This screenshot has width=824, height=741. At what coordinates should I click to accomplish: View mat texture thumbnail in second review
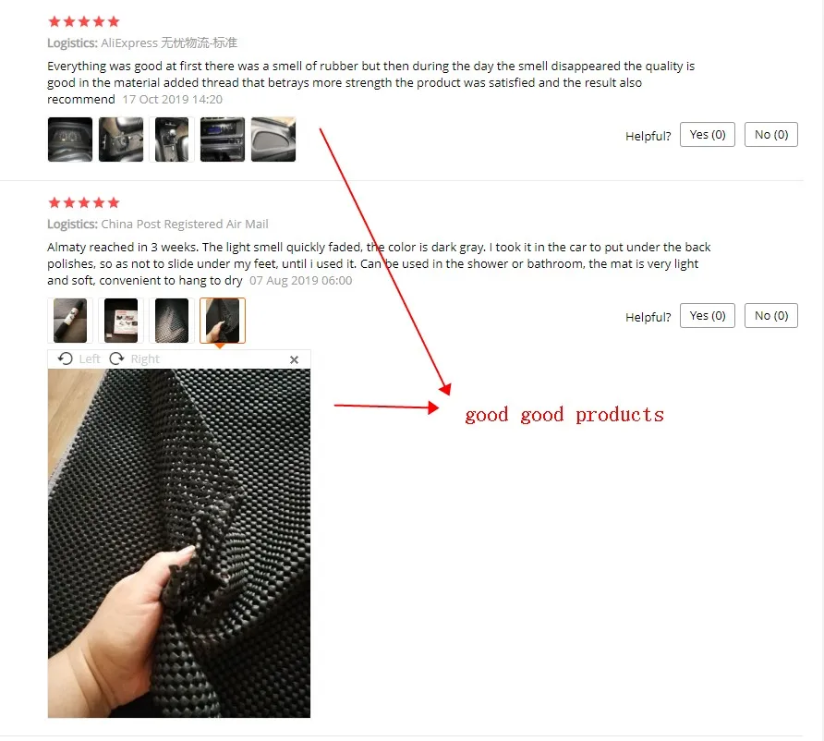pos(172,321)
